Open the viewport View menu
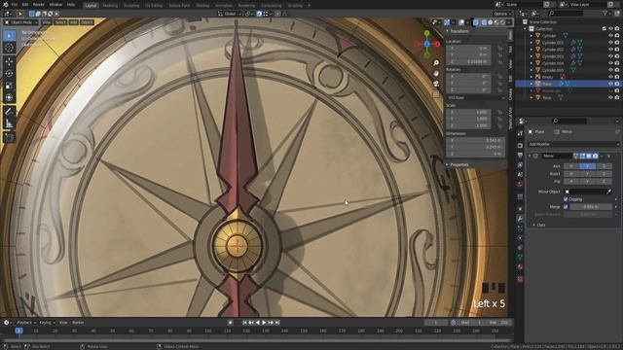The height and width of the screenshot is (350, 623). point(47,22)
